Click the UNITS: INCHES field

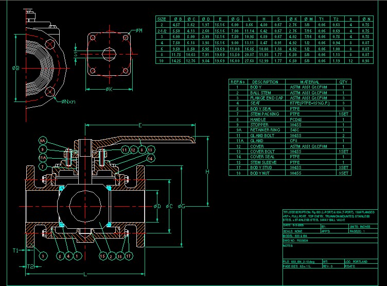click(x=363, y=226)
